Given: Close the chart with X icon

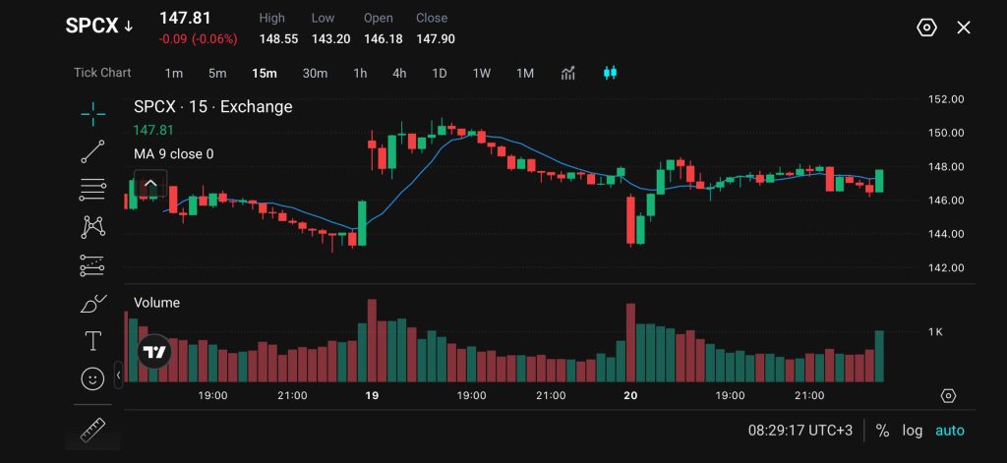Looking at the screenshot, I should coord(964,28).
